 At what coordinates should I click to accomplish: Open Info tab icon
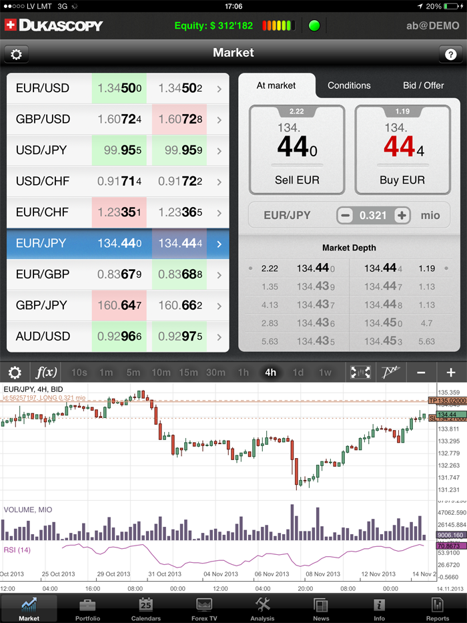coord(379,609)
